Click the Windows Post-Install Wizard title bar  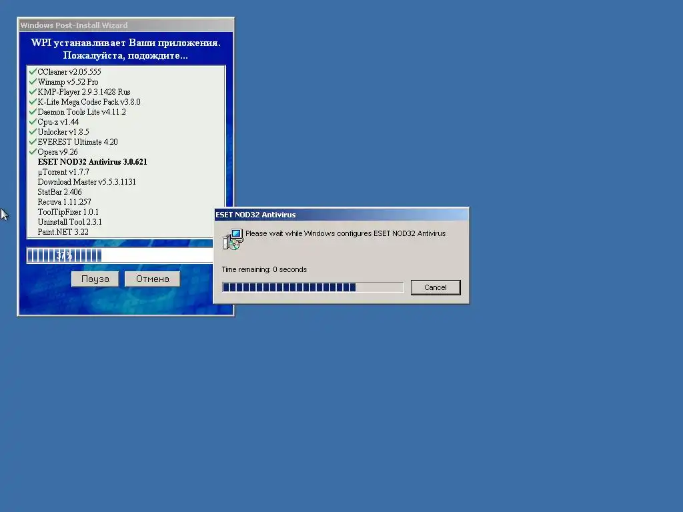click(x=126, y=25)
